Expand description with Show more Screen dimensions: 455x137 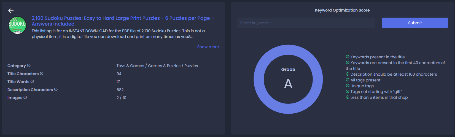208,47
